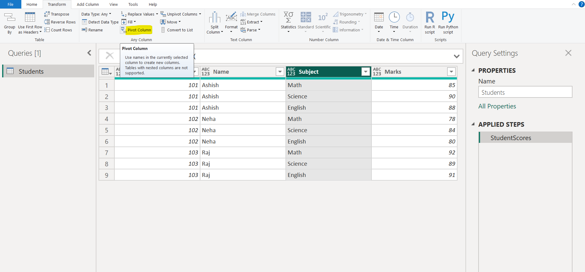Click the Run Python script icon
This screenshot has width=585, height=272.
(x=448, y=17)
